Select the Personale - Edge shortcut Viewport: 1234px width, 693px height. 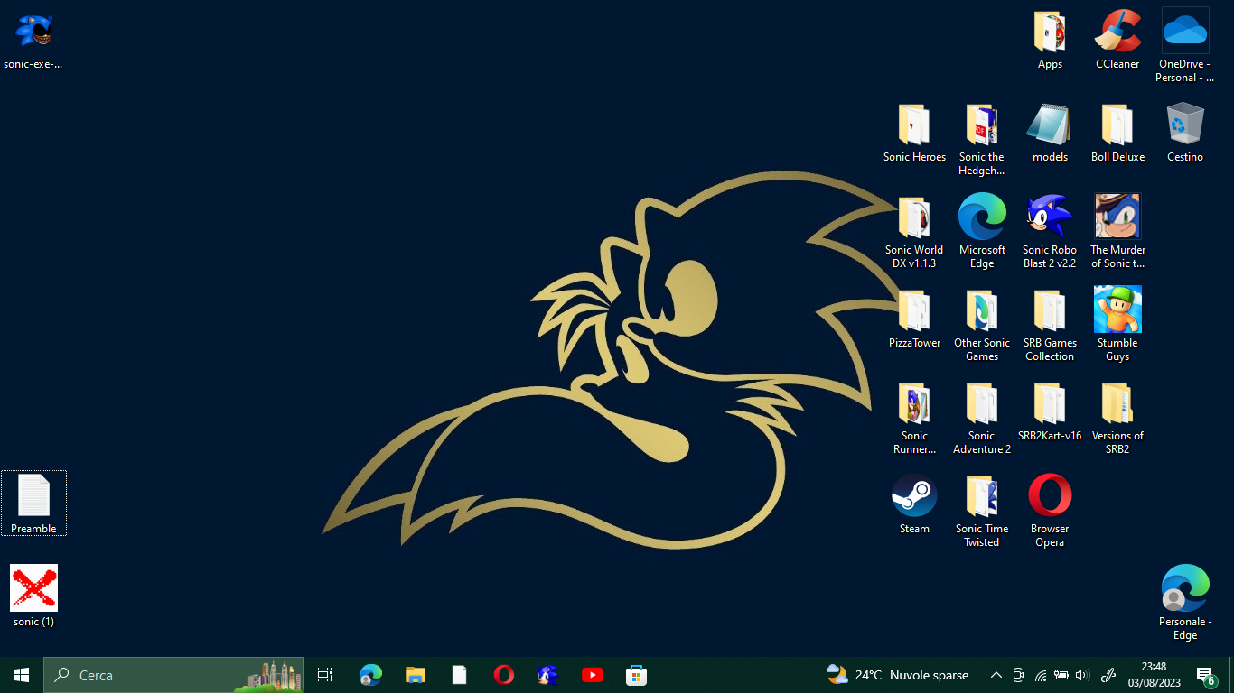pos(1185,604)
